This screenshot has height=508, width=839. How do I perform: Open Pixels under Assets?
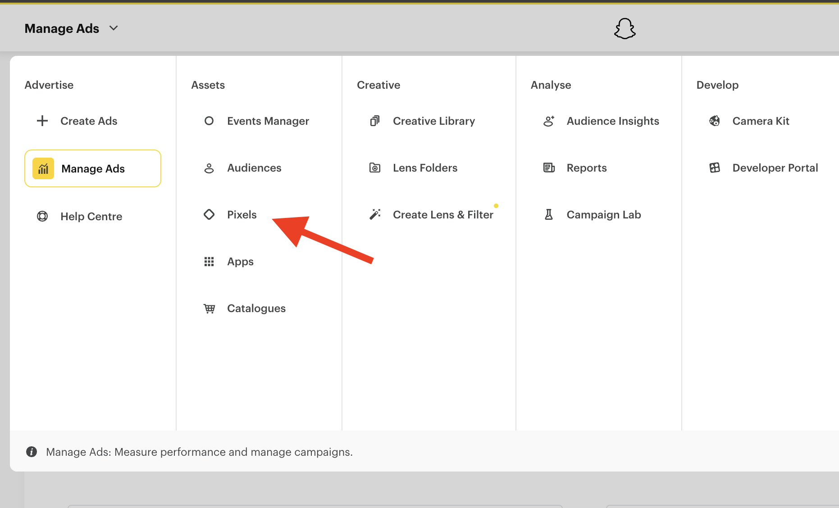(242, 214)
